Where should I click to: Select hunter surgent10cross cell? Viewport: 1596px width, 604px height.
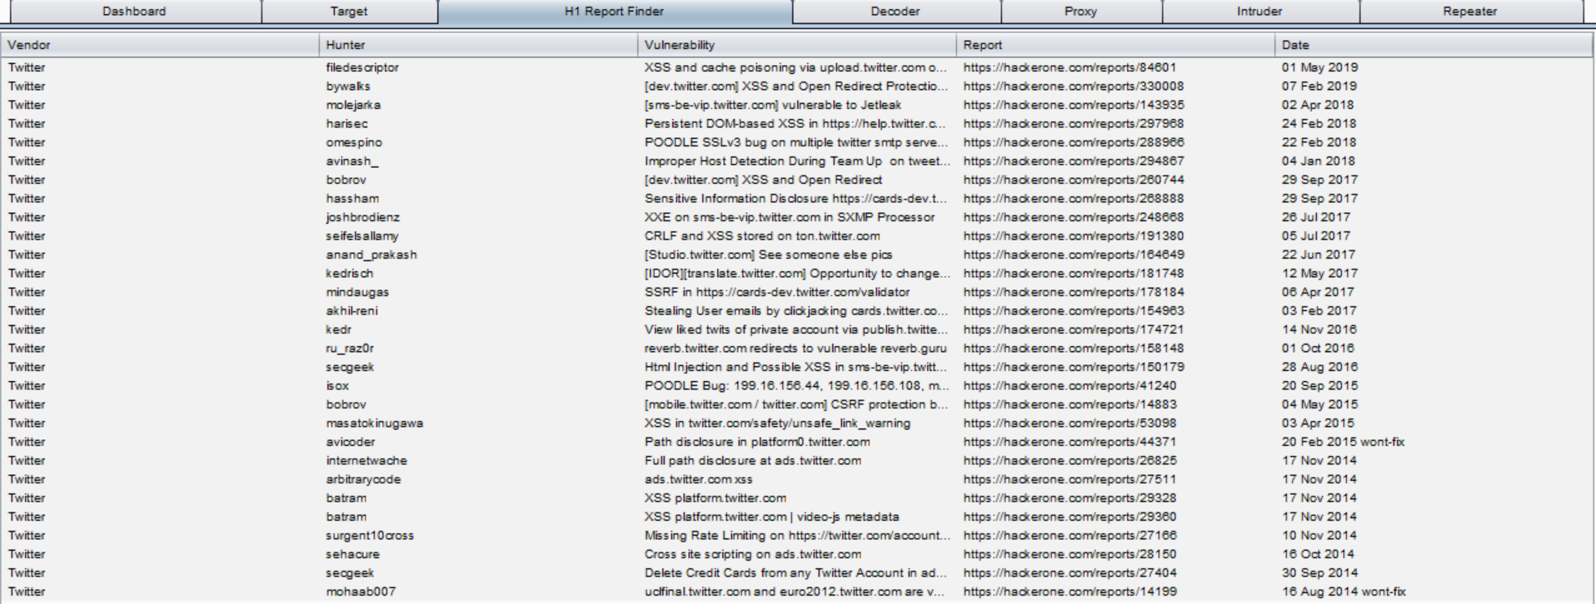click(478, 536)
